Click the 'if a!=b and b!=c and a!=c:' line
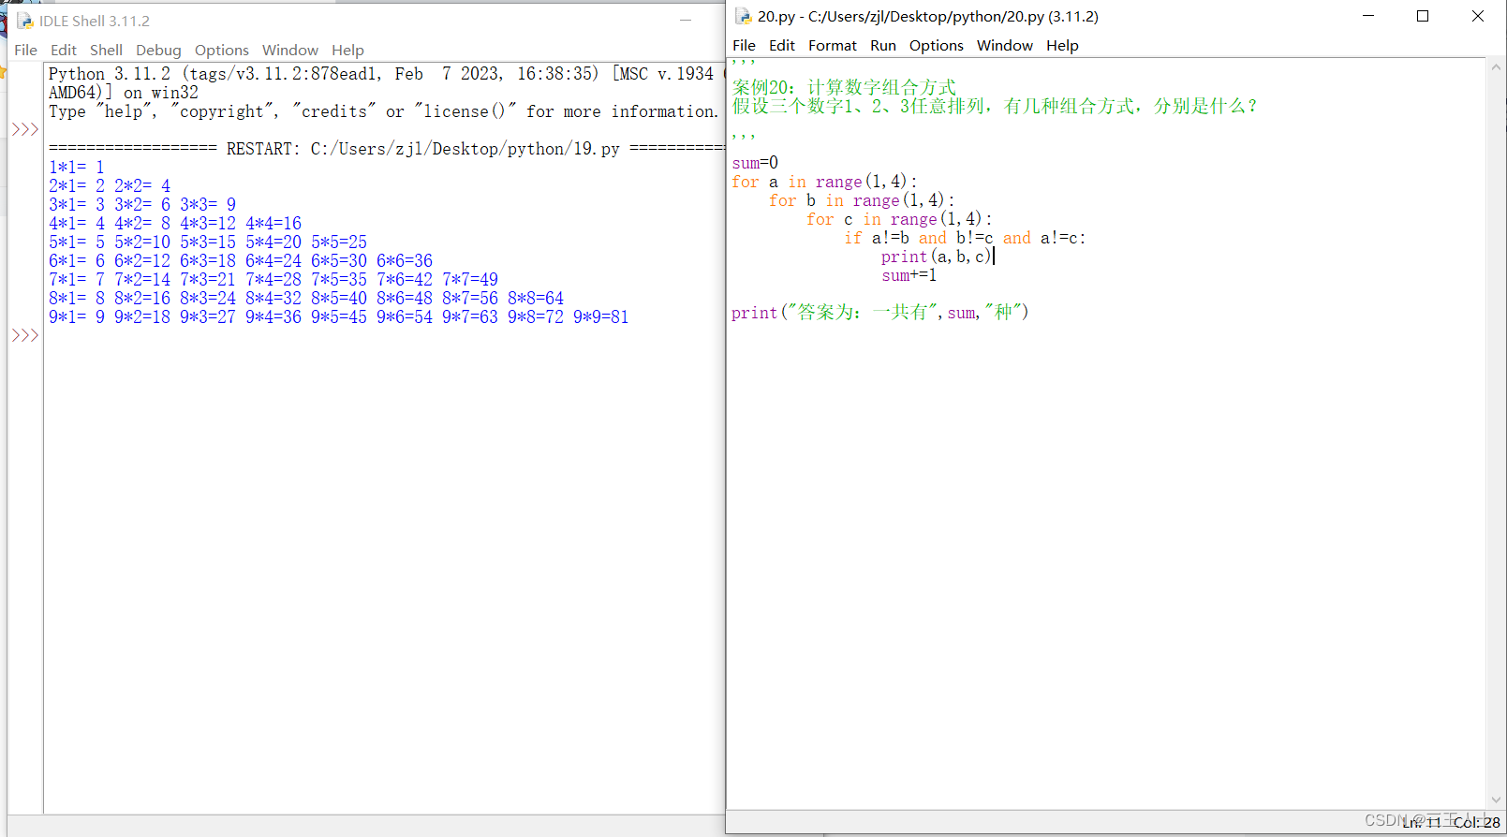Image resolution: width=1507 pixels, height=837 pixels. [x=965, y=238]
